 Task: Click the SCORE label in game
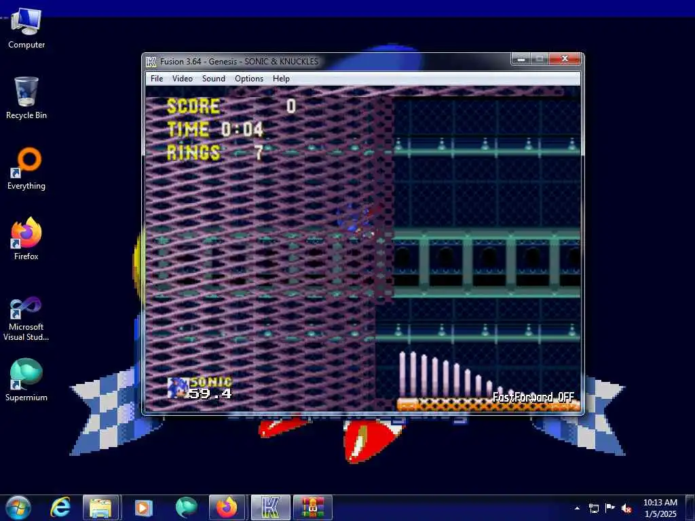[x=193, y=107]
